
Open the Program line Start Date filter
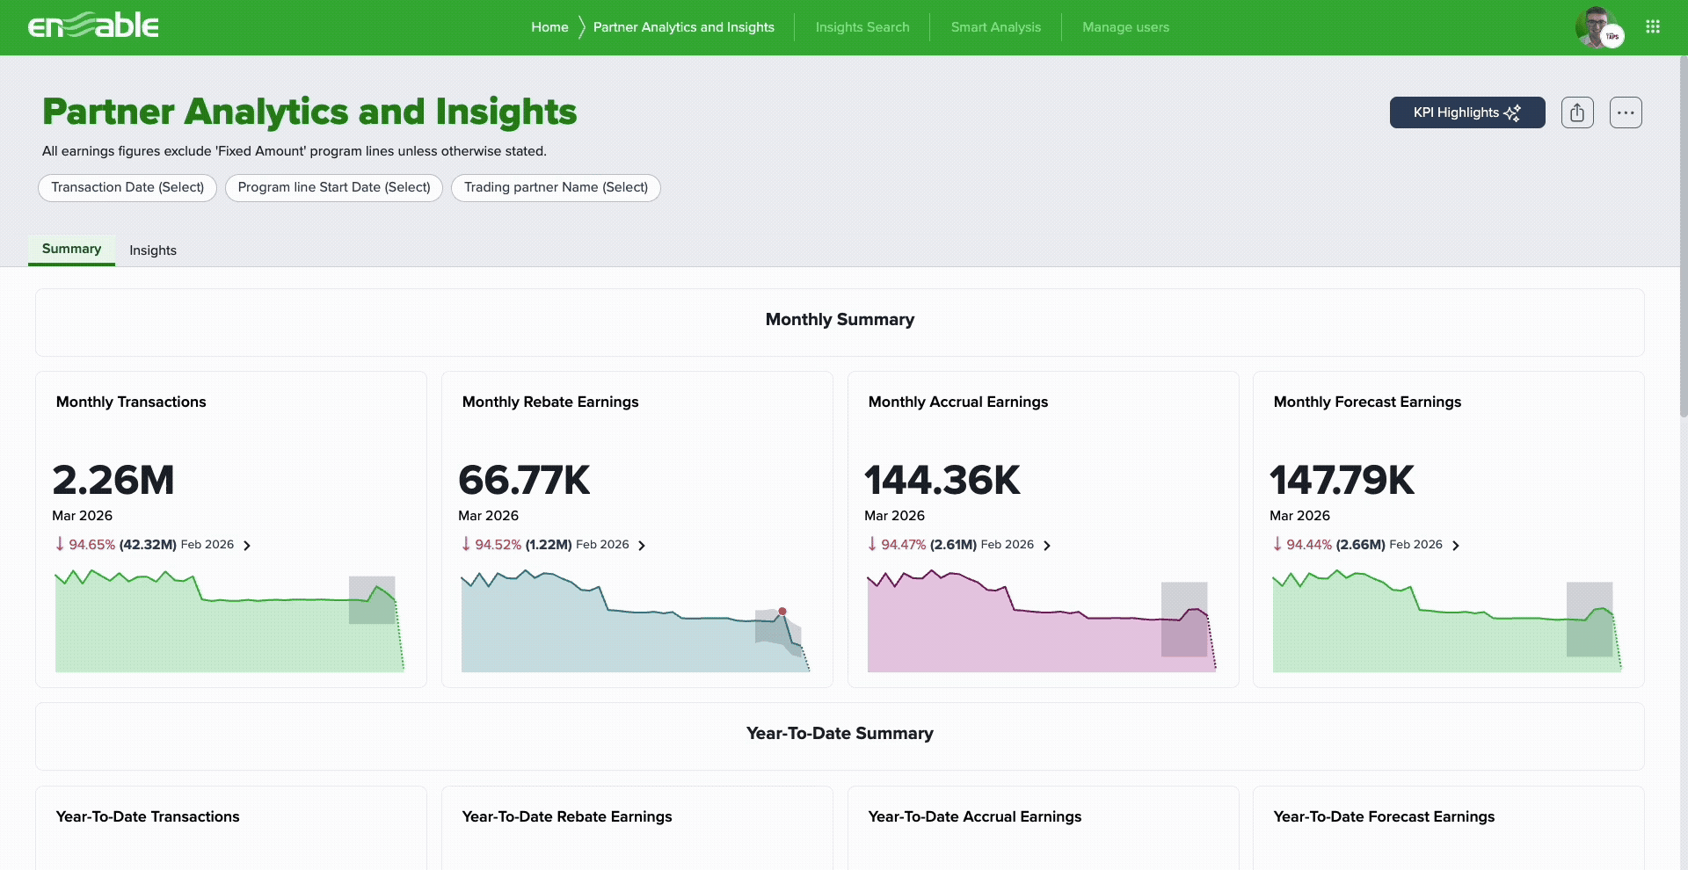click(334, 187)
